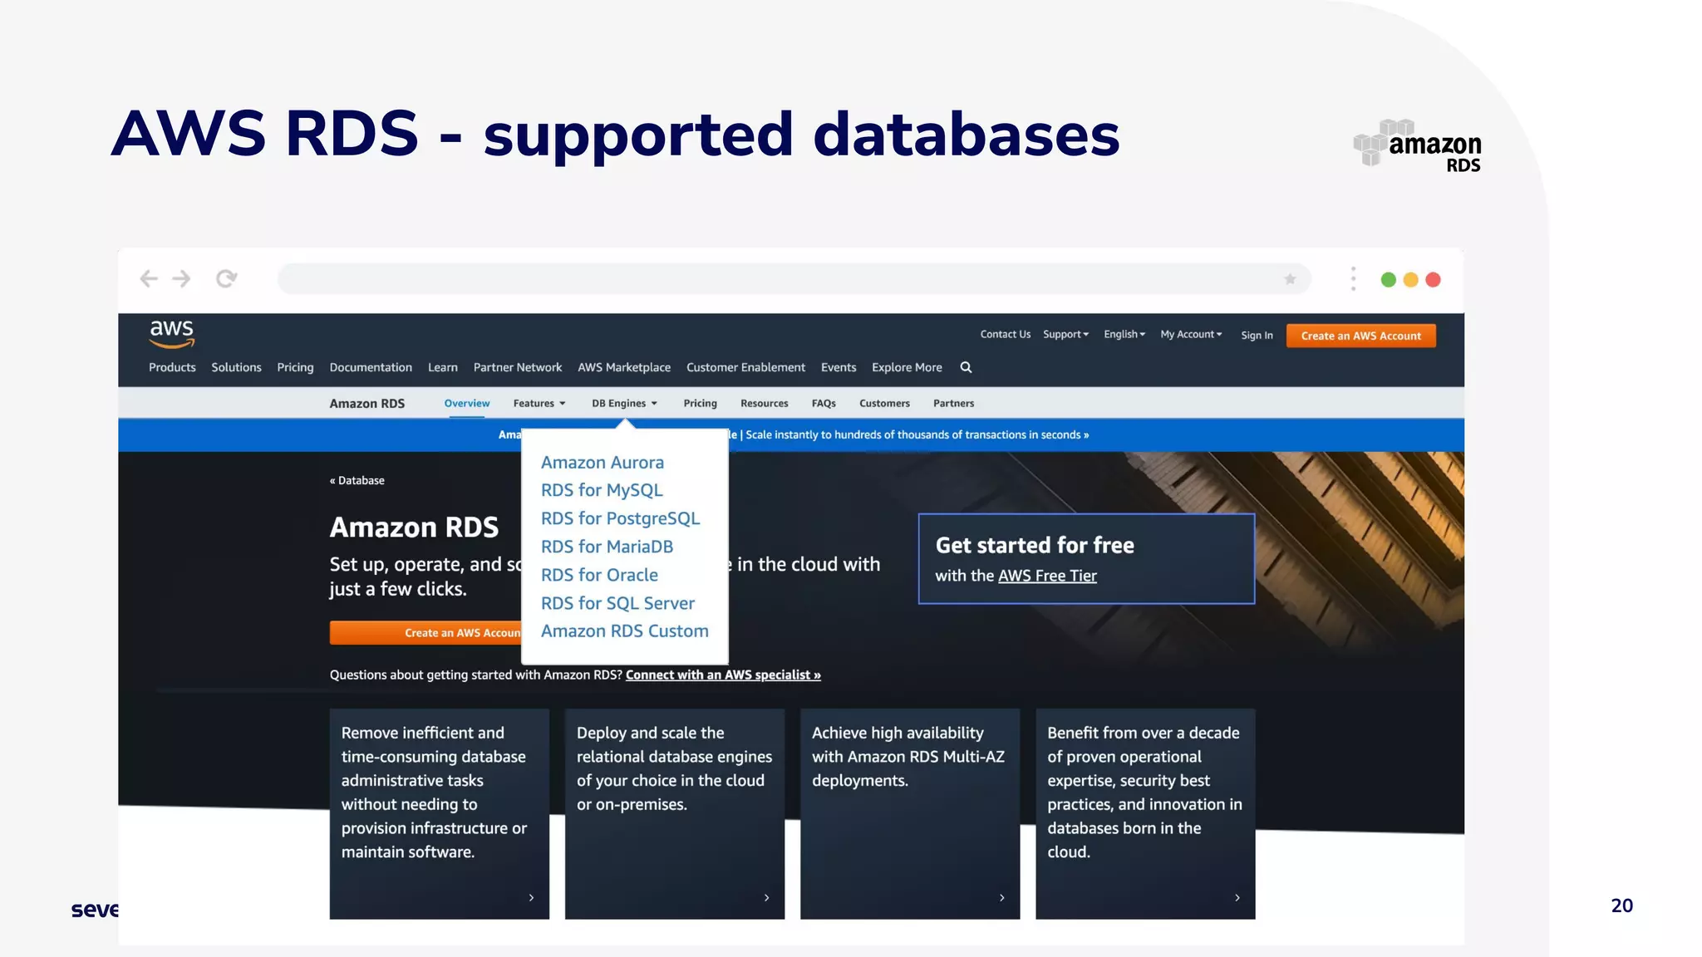The height and width of the screenshot is (957, 1702).
Task: Open the English language dropdown
Action: click(x=1124, y=335)
